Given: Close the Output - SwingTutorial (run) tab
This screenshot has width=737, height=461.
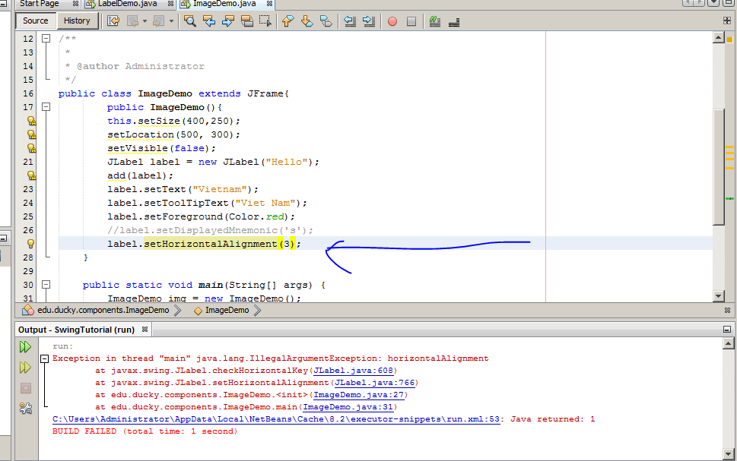Looking at the screenshot, I should coord(144,330).
